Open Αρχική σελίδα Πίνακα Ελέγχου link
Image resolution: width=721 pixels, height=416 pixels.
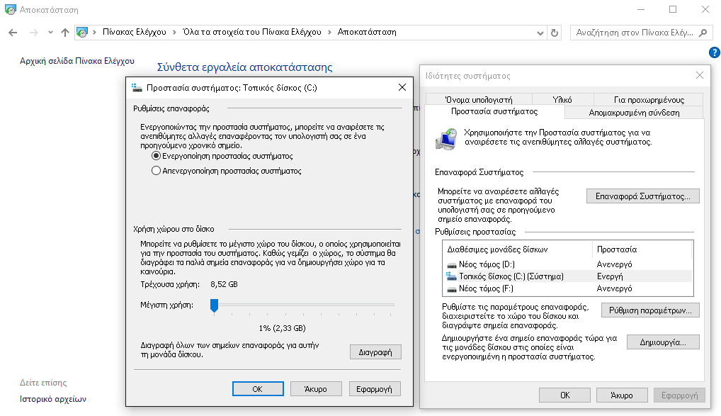pos(77,61)
